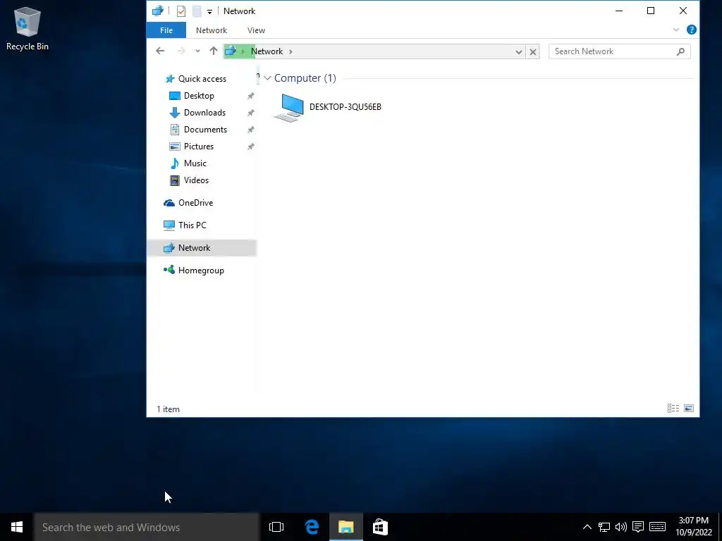
Task: Click the pin icon beside Pictures
Action: tap(251, 147)
